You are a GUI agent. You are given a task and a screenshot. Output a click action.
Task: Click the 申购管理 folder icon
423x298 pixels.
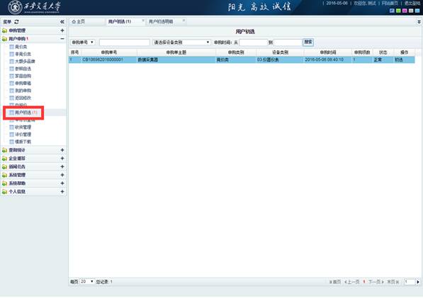coord(4,30)
